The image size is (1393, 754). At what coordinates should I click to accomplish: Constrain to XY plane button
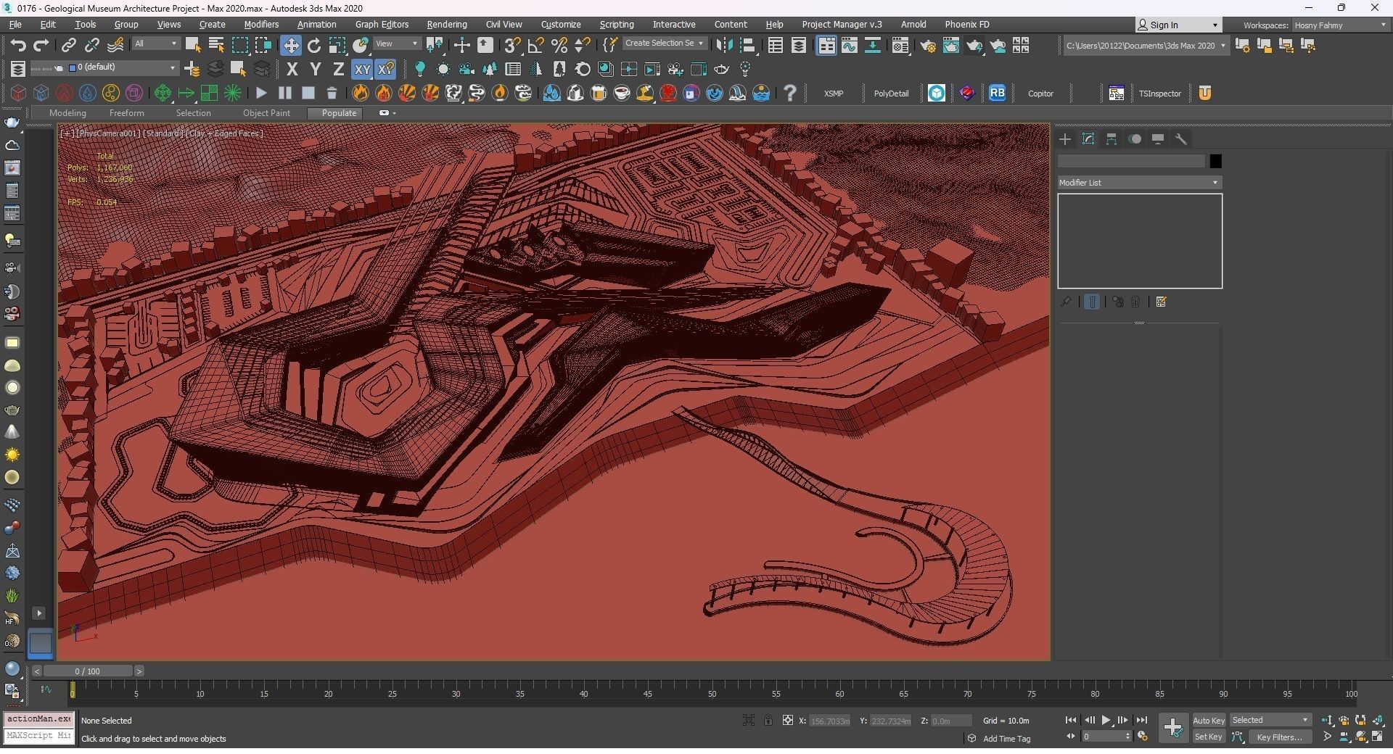coord(362,70)
